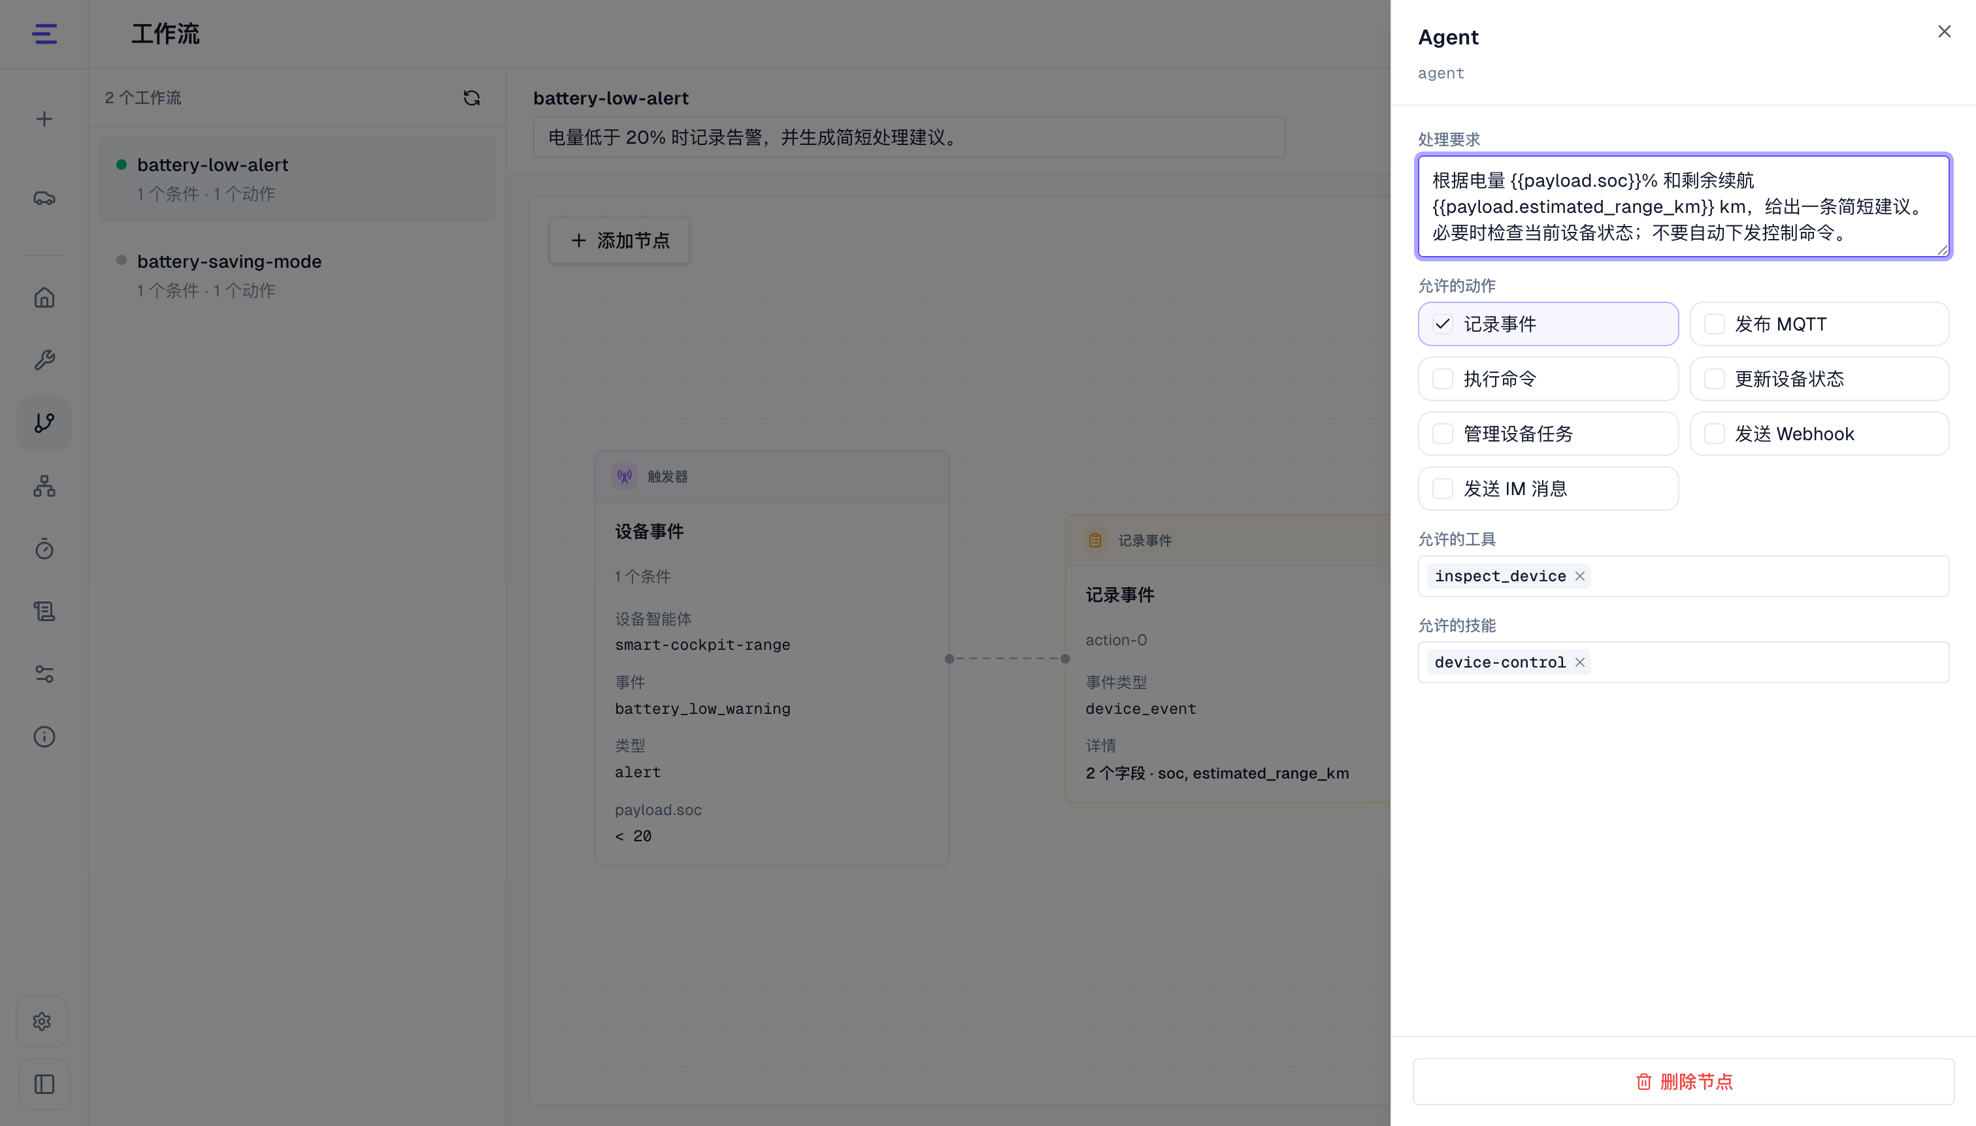Select the workflow branch icon

pos(44,423)
